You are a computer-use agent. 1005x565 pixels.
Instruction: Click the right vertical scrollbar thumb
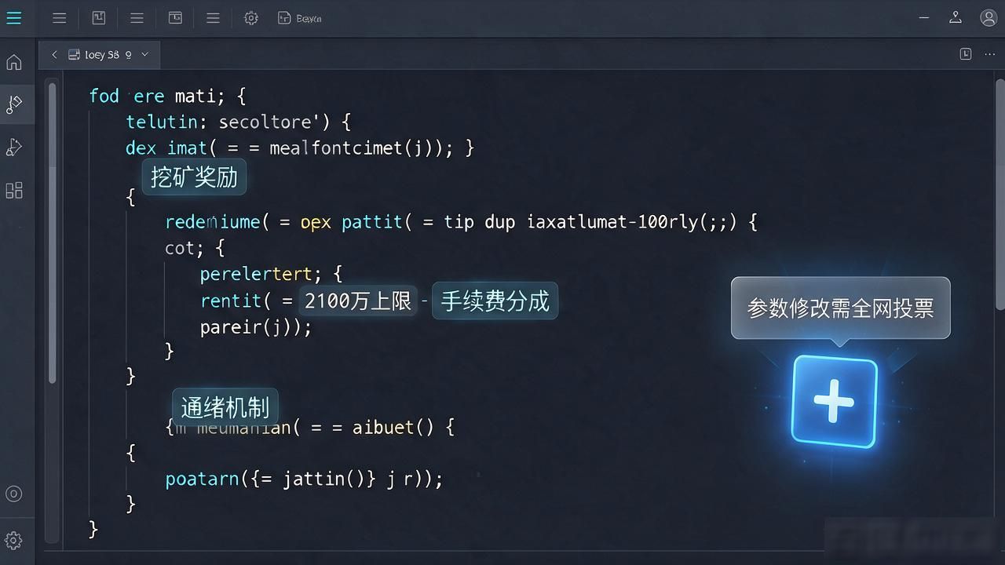point(1000,195)
